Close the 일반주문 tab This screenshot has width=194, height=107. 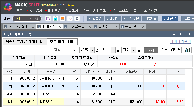[116, 26]
